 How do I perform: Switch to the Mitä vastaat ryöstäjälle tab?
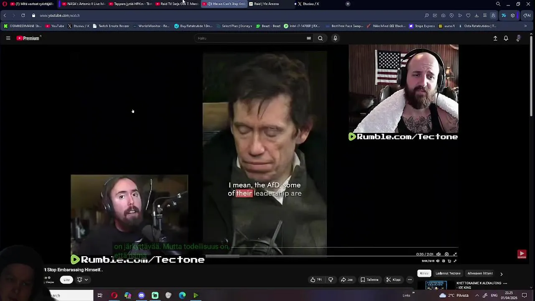[33, 4]
